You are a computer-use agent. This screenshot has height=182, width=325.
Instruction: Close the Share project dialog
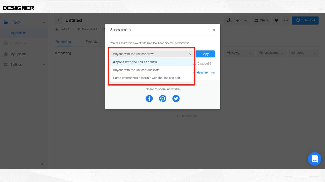pyautogui.click(x=214, y=30)
